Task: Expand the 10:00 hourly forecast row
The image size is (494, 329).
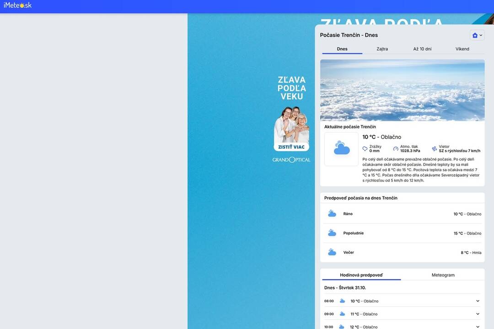Action: pos(478,326)
